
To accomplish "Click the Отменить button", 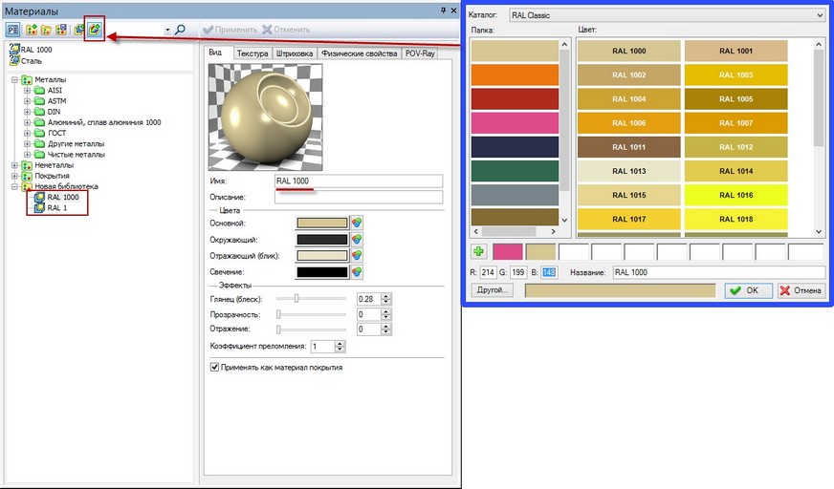I will click(286, 30).
